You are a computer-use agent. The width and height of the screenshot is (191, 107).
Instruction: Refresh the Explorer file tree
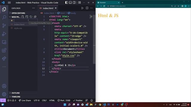[x=31, y=17]
